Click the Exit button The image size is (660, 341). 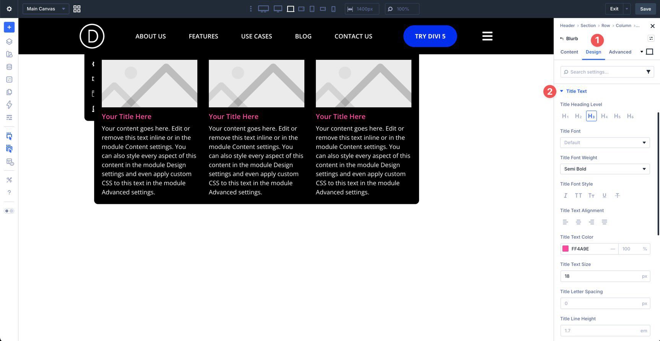(614, 9)
